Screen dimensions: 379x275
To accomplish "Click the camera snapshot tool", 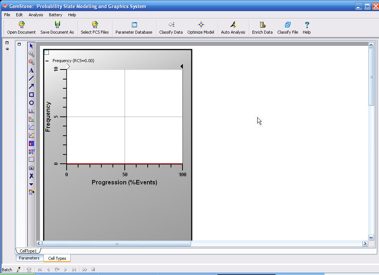I will tap(31, 168).
